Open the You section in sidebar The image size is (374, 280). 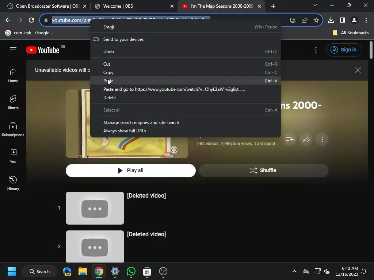(x=13, y=156)
